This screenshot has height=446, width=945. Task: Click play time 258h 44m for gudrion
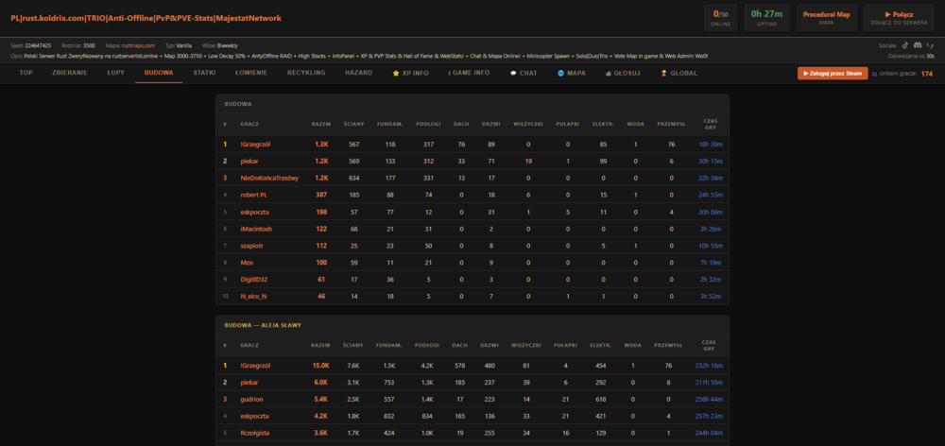[710, 399]
